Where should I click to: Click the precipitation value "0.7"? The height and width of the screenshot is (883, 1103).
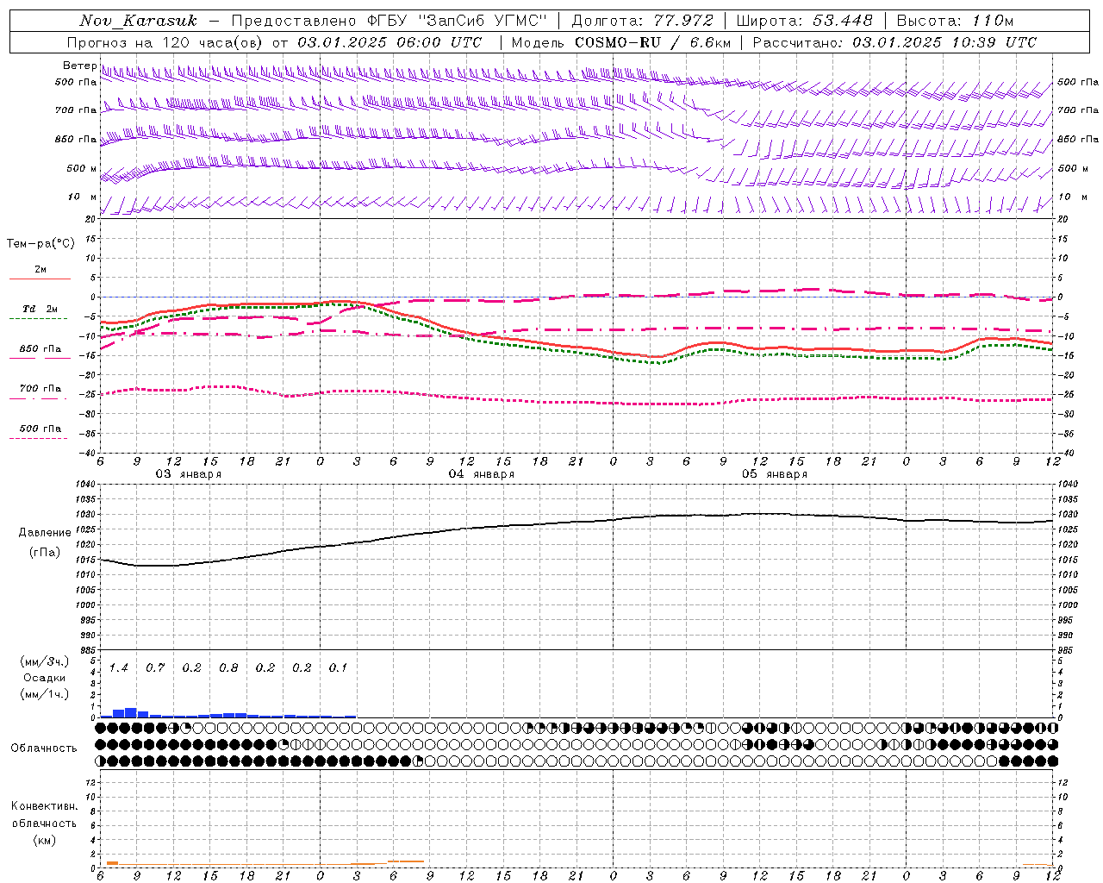[155, 668]
